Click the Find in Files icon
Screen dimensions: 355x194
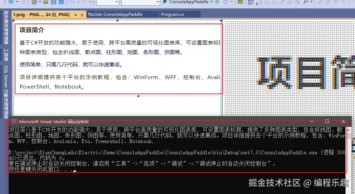click(x=240, y=2)
